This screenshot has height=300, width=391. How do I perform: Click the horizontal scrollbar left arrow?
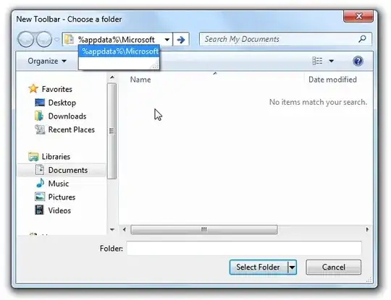(125, 230)
